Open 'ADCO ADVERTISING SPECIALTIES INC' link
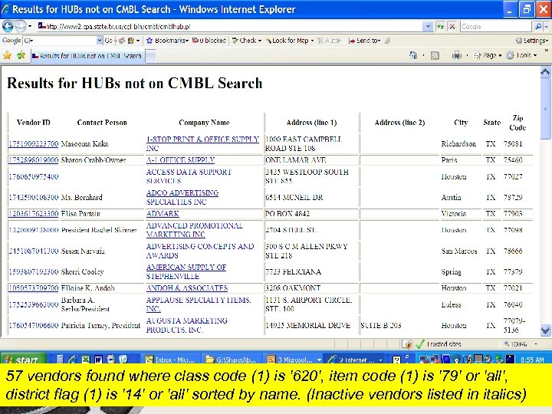Viewport: 552px width, 414px height. pos(182,197)
